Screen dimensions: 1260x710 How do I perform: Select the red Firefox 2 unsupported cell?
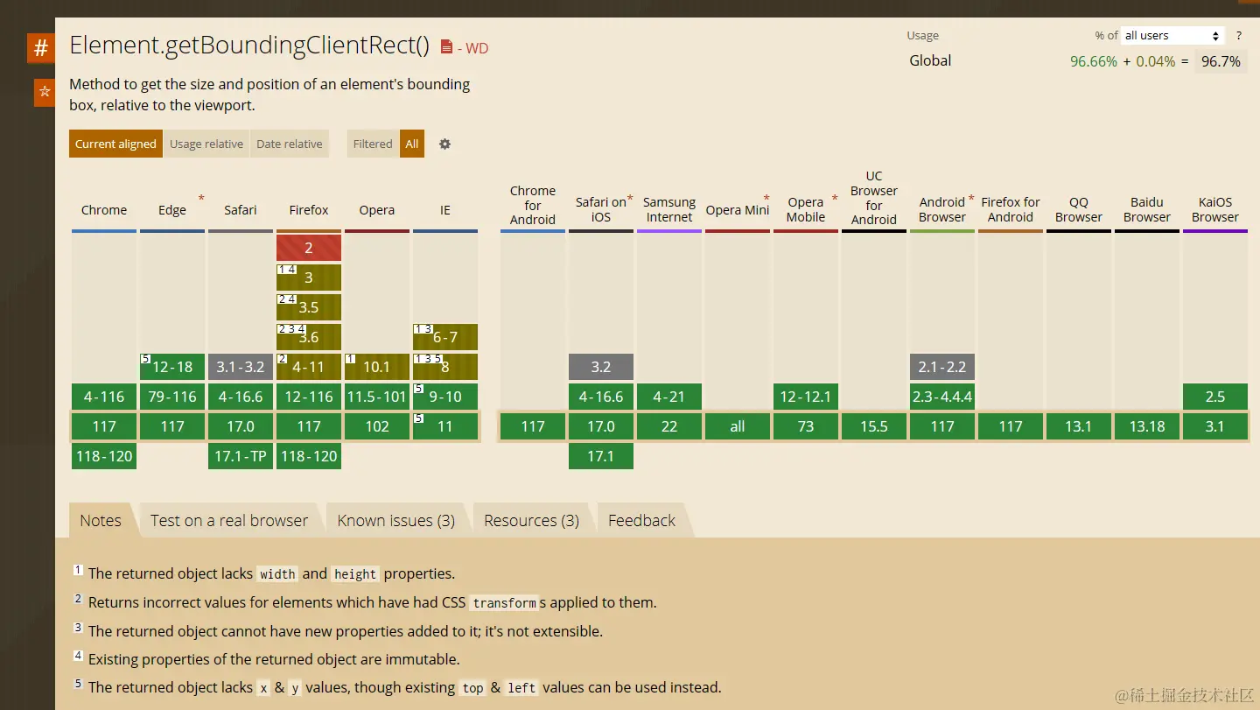click(309, 248)
